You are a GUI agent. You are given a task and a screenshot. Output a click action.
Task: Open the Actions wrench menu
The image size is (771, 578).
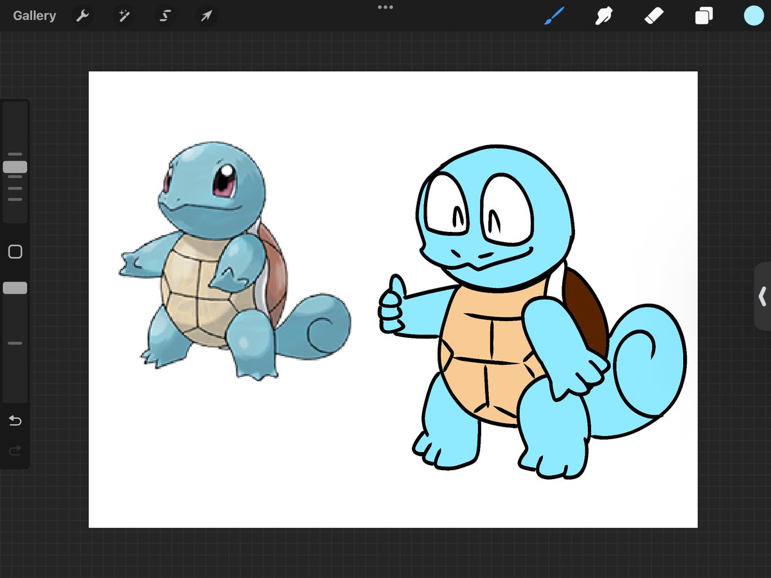coord(83,15)
